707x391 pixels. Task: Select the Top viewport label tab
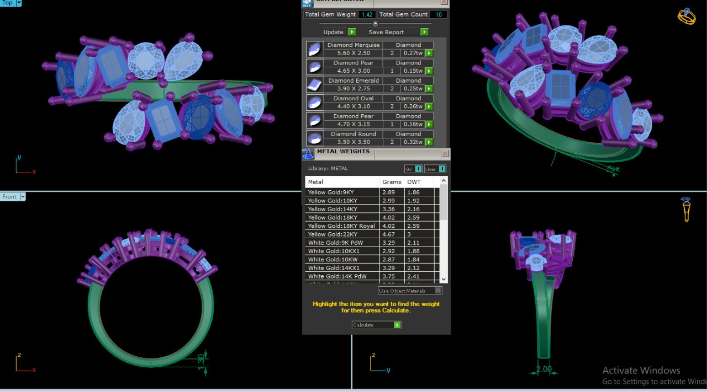pyautogui.click(x=7, y=3)
